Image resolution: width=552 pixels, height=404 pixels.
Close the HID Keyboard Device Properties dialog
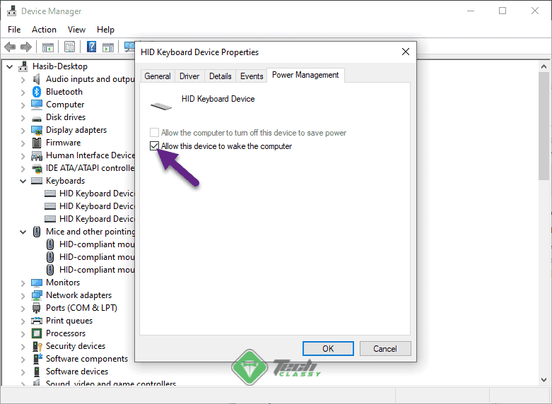pyautogui.click(x=406, y=52)
